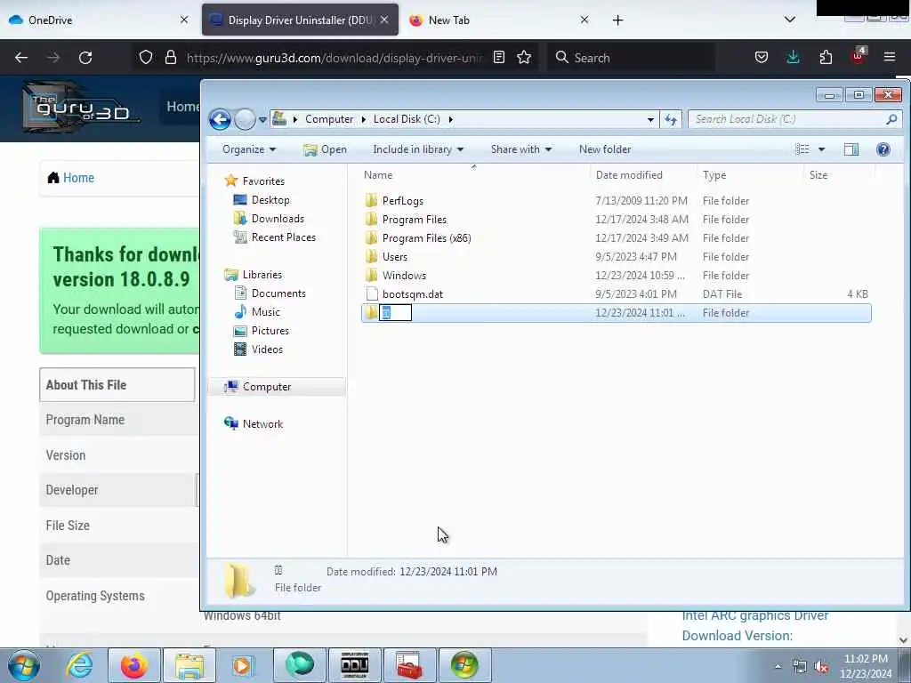Toggle the preview pane button
911x683 pixels.
pos(851,149)
